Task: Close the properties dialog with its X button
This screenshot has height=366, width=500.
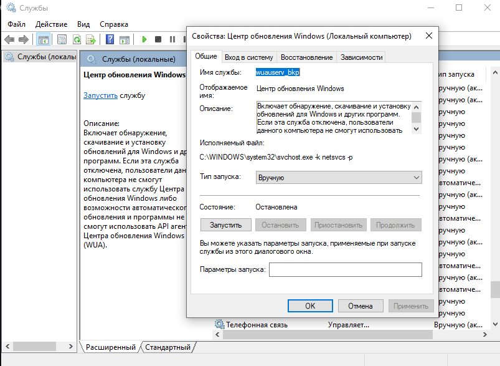Action: (x=429, y=36)
